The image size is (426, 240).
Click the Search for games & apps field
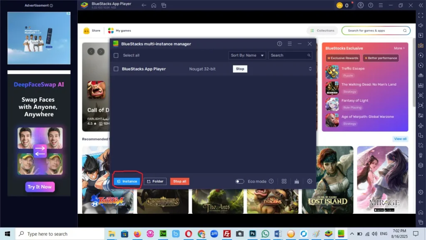374,30
